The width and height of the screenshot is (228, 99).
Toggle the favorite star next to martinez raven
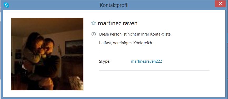[x=94, y=23]
